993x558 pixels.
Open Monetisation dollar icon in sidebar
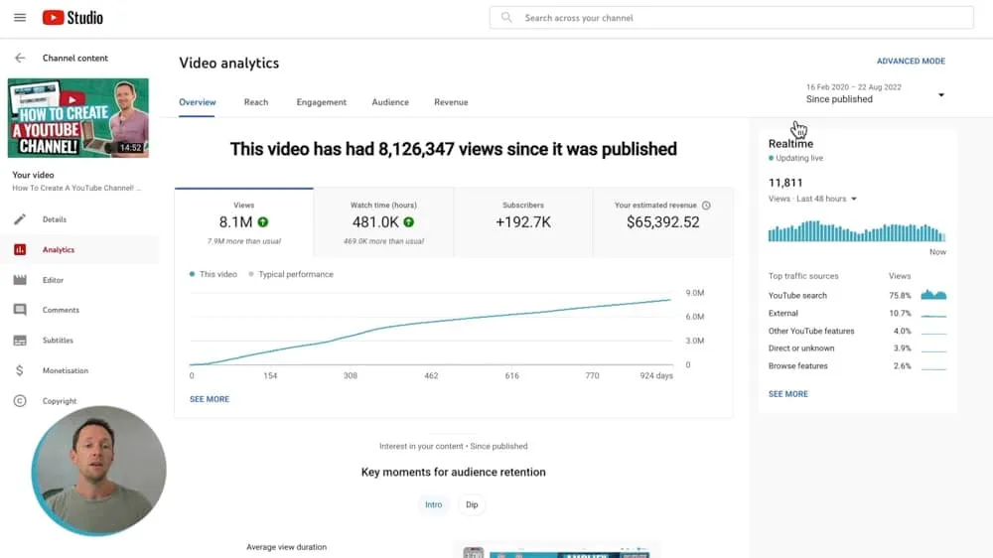(x=20, y=370)
